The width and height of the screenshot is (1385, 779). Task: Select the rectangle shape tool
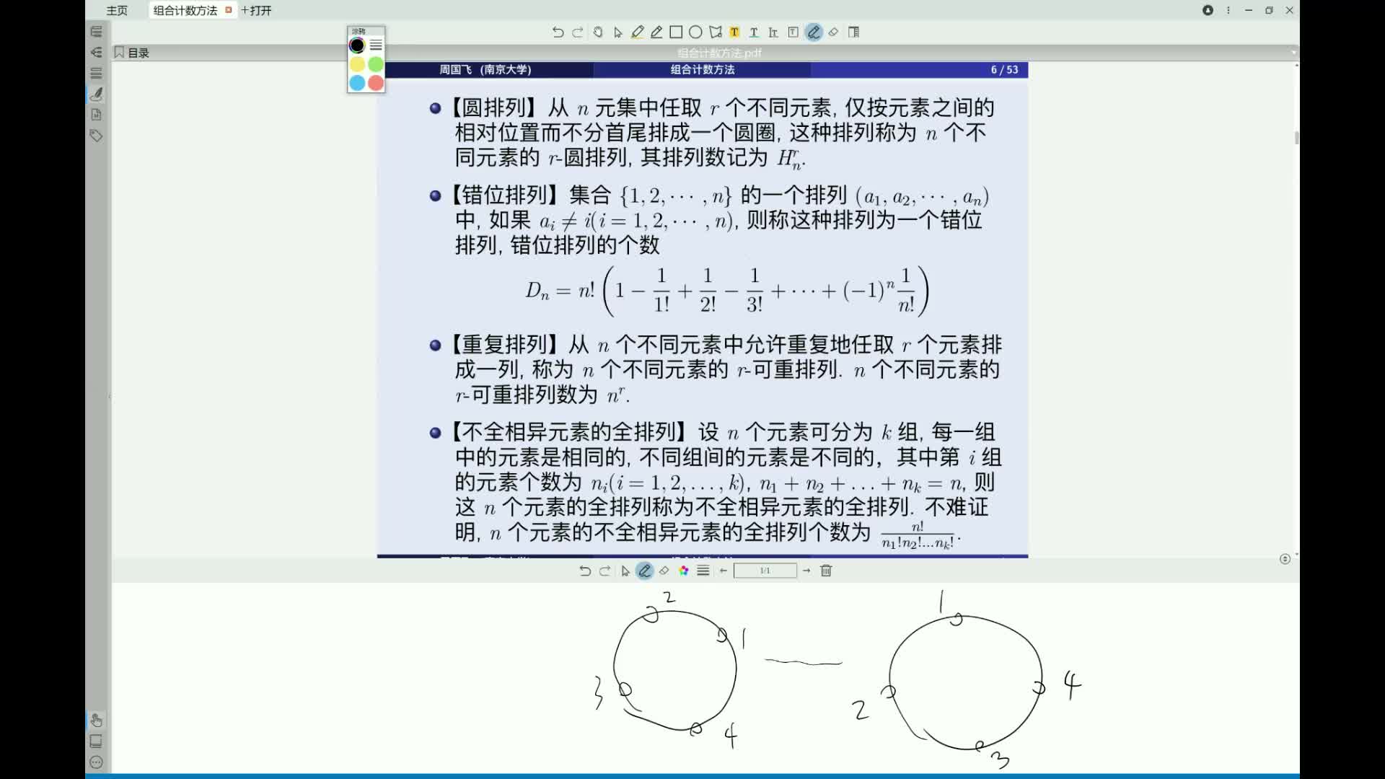pos(676,32)
